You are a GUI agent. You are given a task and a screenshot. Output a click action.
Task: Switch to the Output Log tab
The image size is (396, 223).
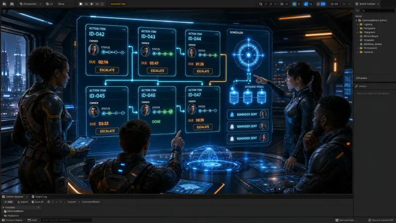tap(39, 197)
